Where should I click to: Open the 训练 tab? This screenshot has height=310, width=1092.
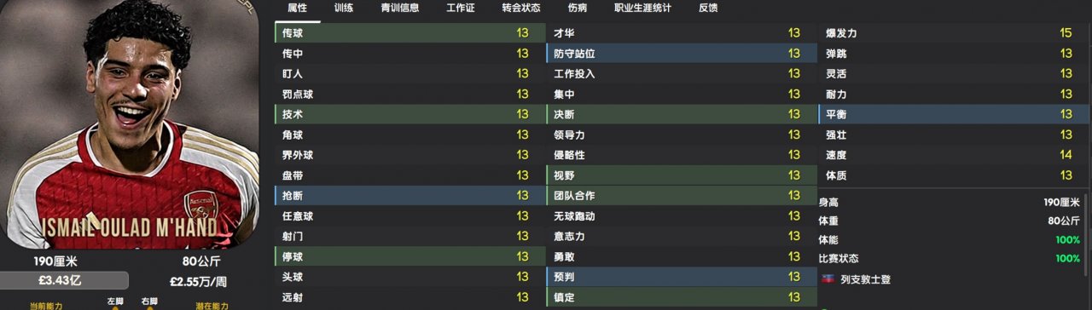coord(344,8)
